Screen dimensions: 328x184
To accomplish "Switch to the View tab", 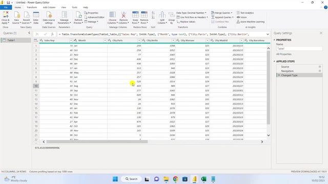I will click(x=64, y=7).
